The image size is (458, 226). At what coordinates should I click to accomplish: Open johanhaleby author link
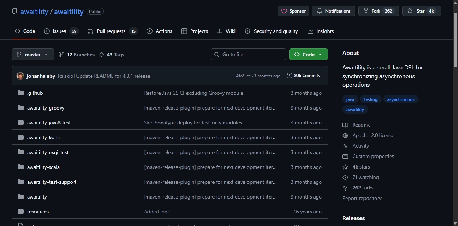coord(41,76)
